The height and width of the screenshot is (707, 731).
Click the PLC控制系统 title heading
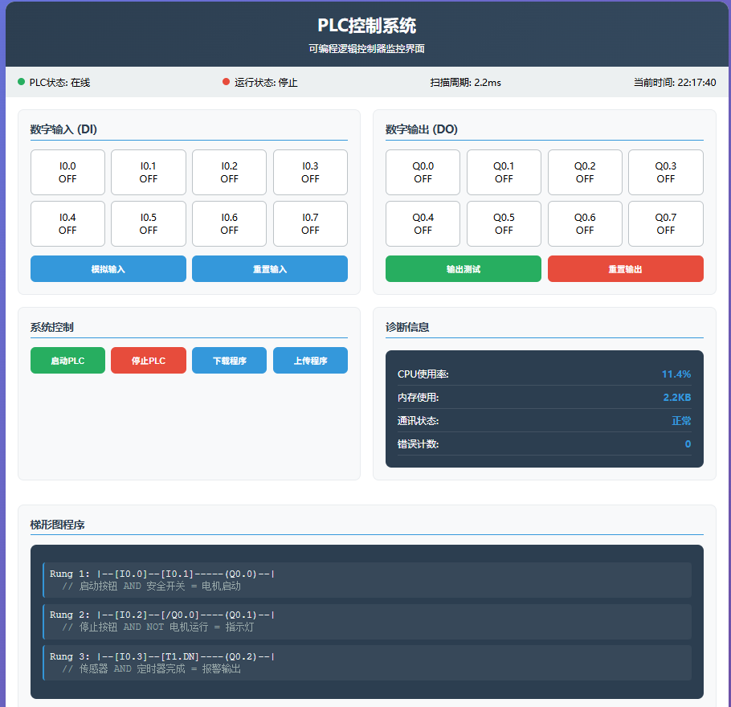(x=367, y=26)
